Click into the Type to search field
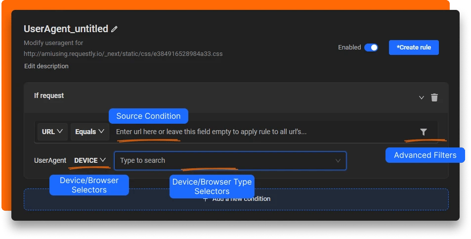The height and width of the screenshot is (239, 471). pos(222,161)
